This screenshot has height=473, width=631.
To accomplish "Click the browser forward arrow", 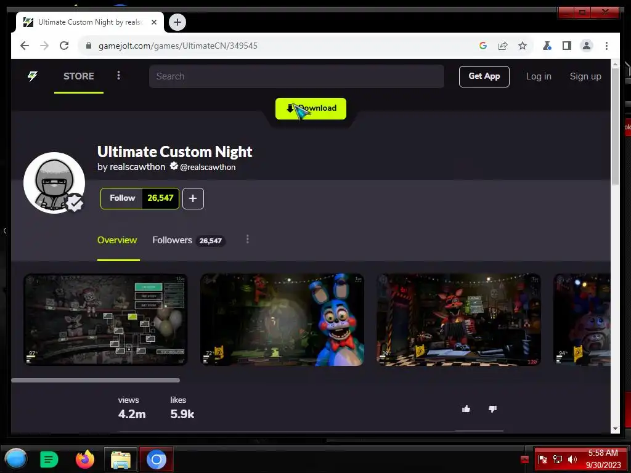I will 44,46.
